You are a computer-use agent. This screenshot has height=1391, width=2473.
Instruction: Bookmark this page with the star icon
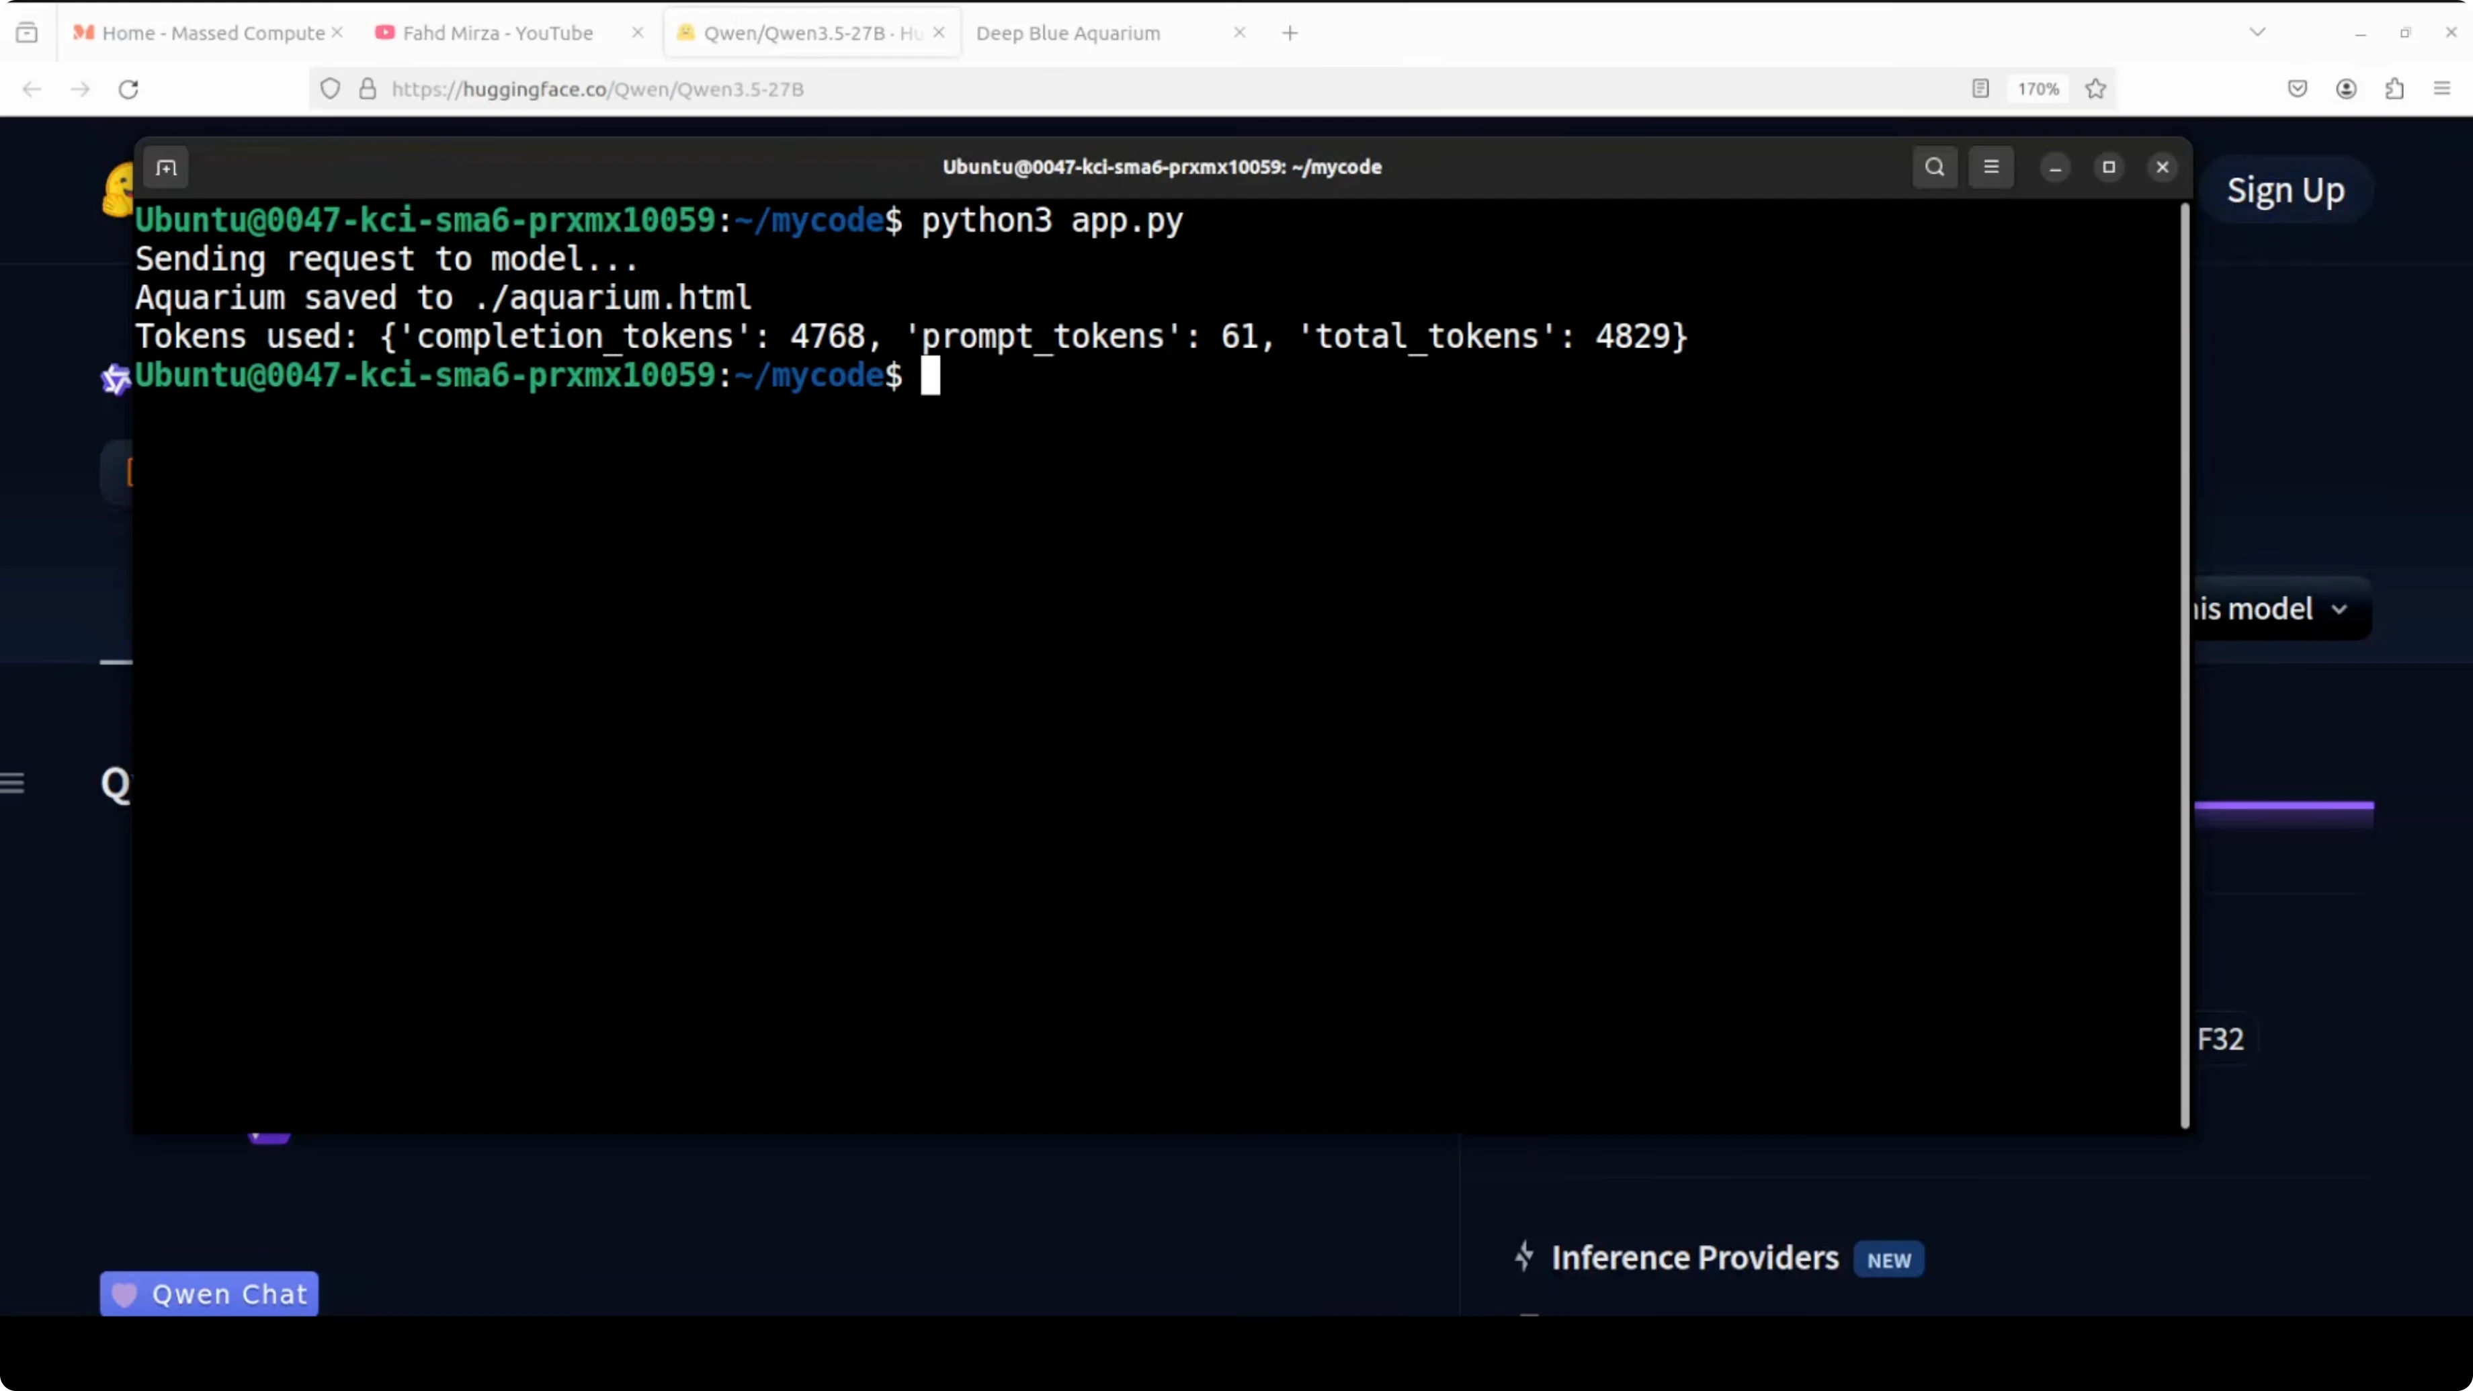click(x=2096, y=89)
